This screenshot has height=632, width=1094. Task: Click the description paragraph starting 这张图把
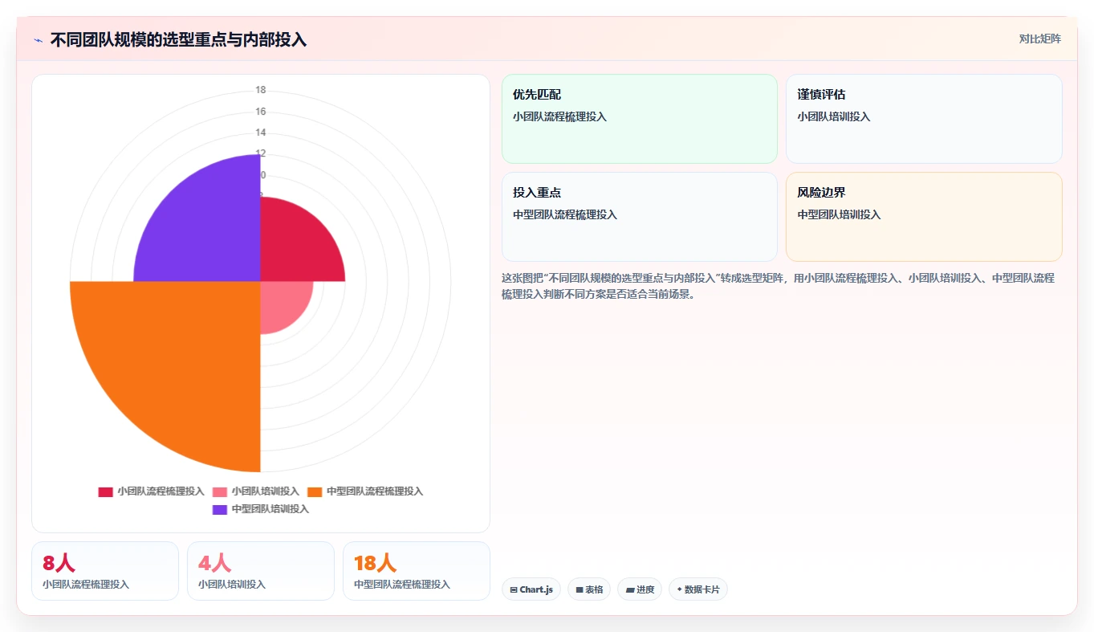778,286
